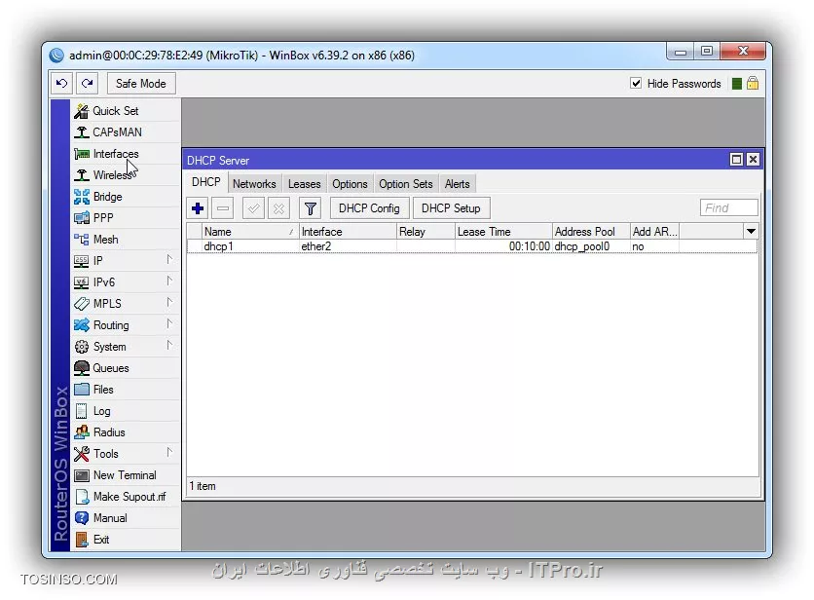Screen dimensions: 814x600
Task: Click the undo arrow icon in top toolbar
Action: (62, 84)
